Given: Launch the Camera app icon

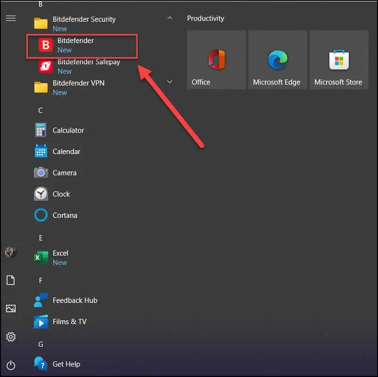Looking at the screenshot, I should [41, 172].
